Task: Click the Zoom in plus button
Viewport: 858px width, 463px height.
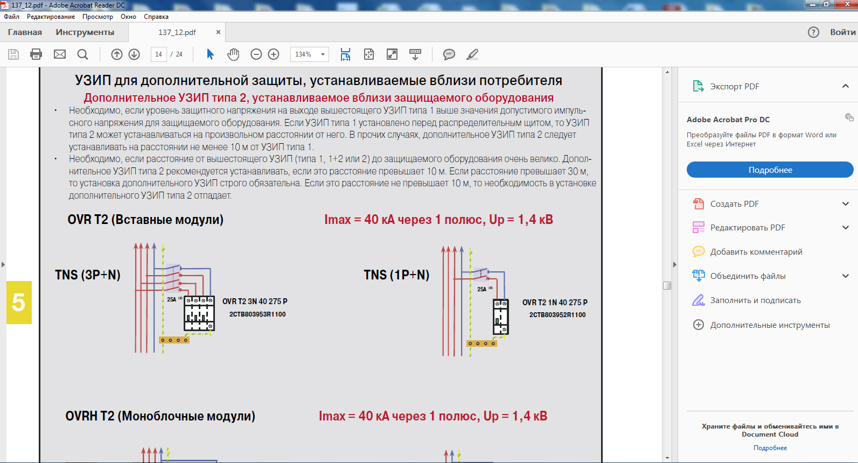Action: (x=274, y=54)
